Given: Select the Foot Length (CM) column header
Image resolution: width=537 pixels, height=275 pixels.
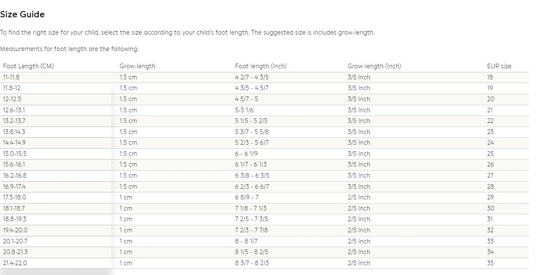Looking at the screenshot, I should coord(28,66).
